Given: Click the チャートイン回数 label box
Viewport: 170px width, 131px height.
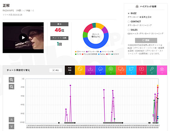Looking at the screenshot, I should tap(59, 38).
